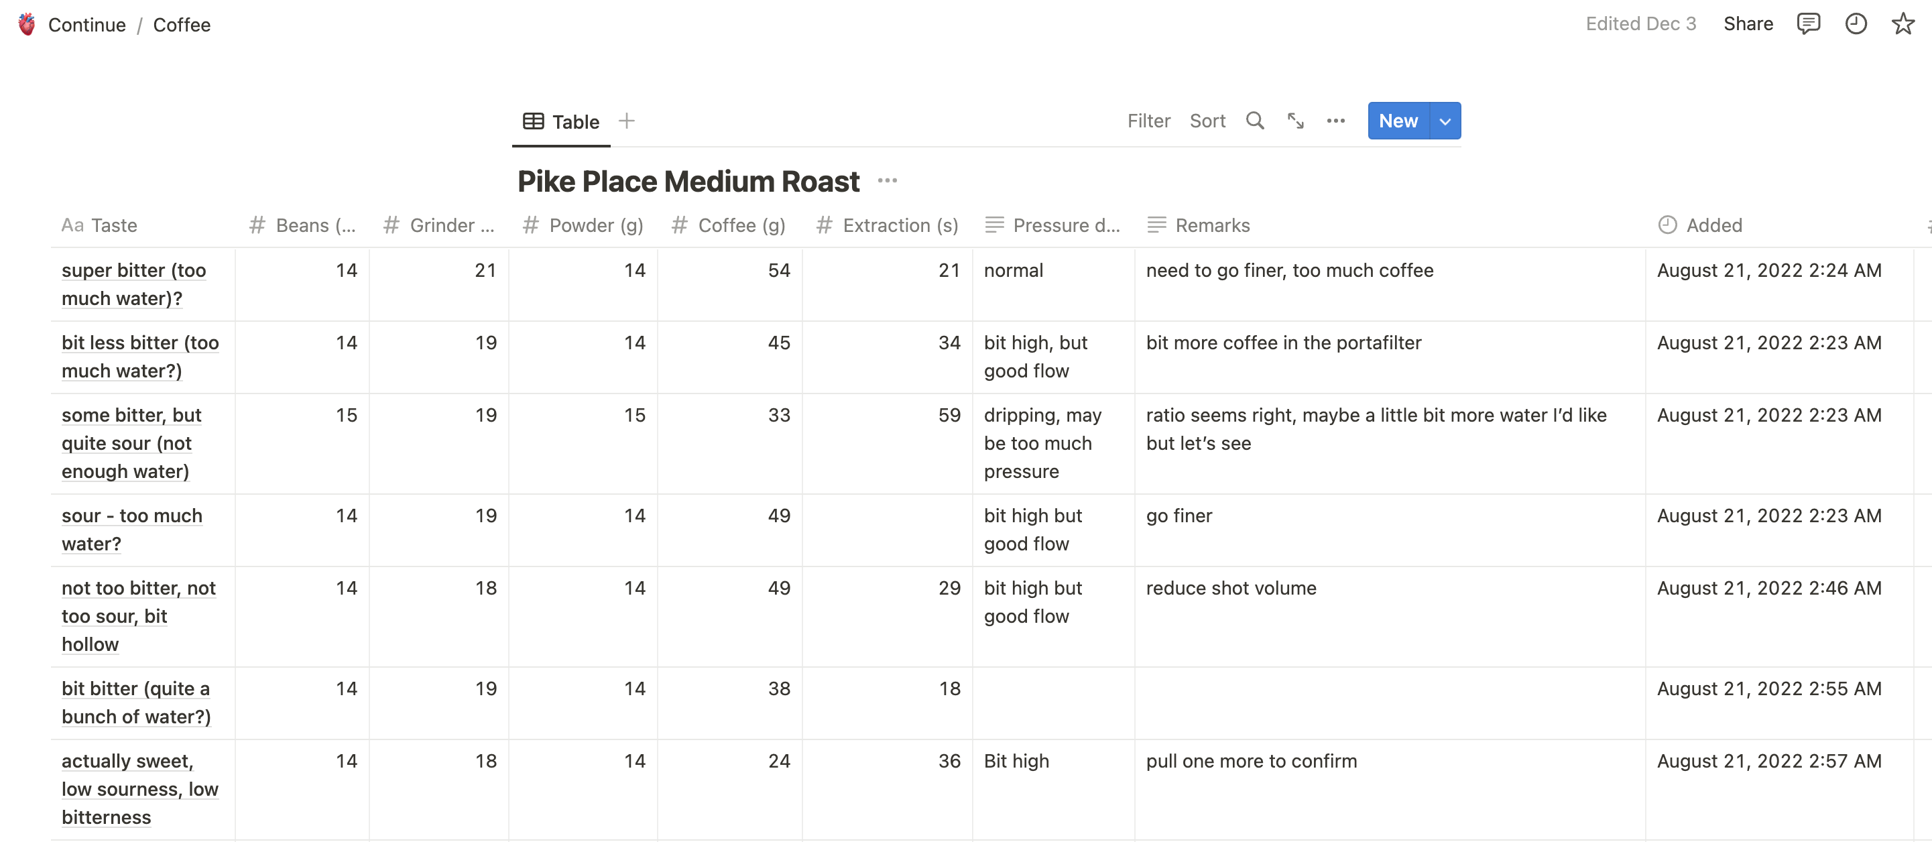The width and height of the screenshot is (1932, 842).
Task: Click the anatomical heart page icon
Action: click(27, 24)
